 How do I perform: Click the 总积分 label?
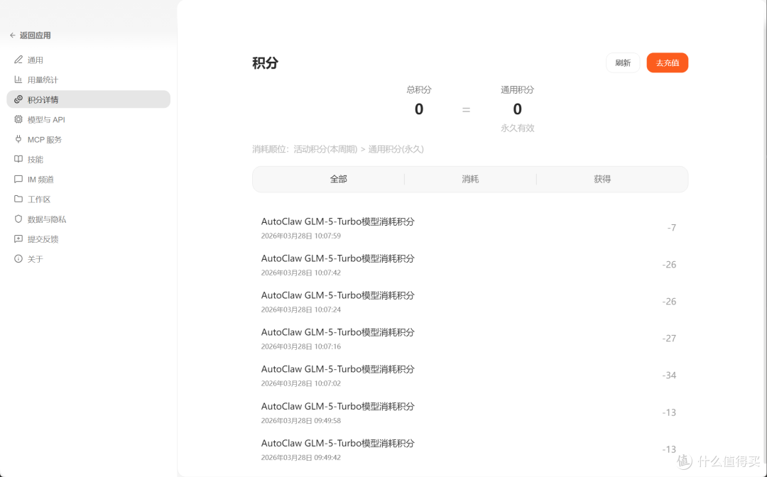[419, 90]
